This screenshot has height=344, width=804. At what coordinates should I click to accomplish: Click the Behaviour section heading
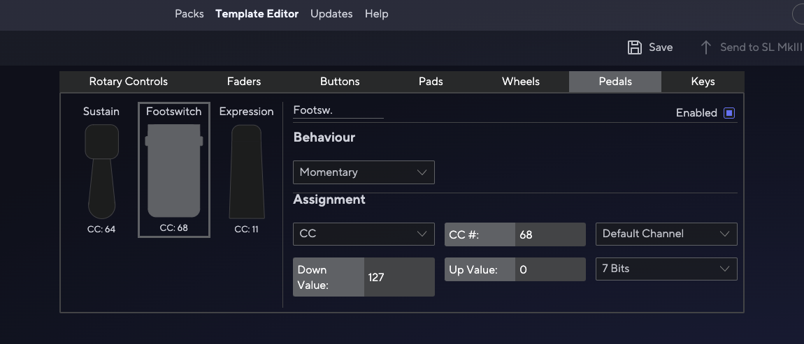coord(324,137)
